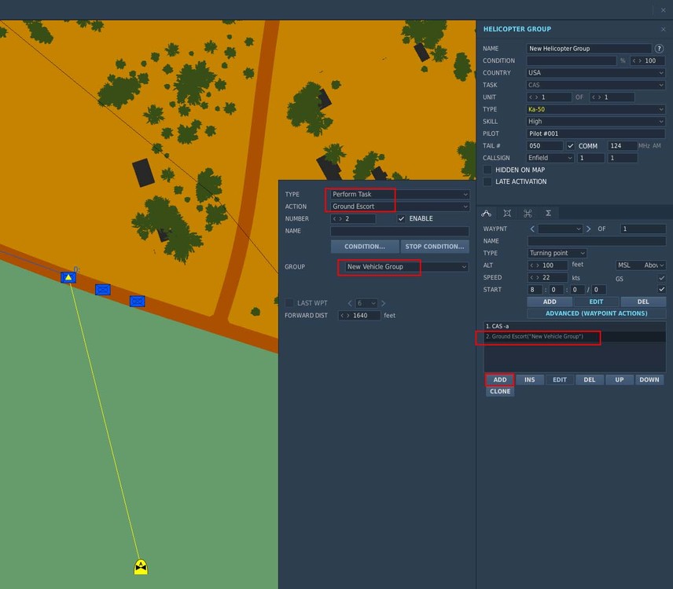
Task: Click the blue helicopter group icon on the map
Action: [68, 276]
